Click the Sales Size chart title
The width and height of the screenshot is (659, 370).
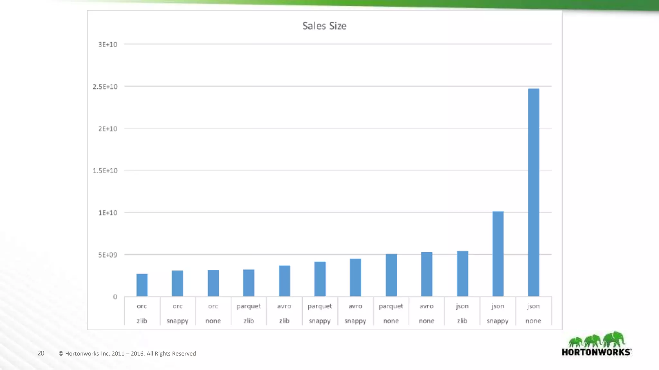pos(324,26)
